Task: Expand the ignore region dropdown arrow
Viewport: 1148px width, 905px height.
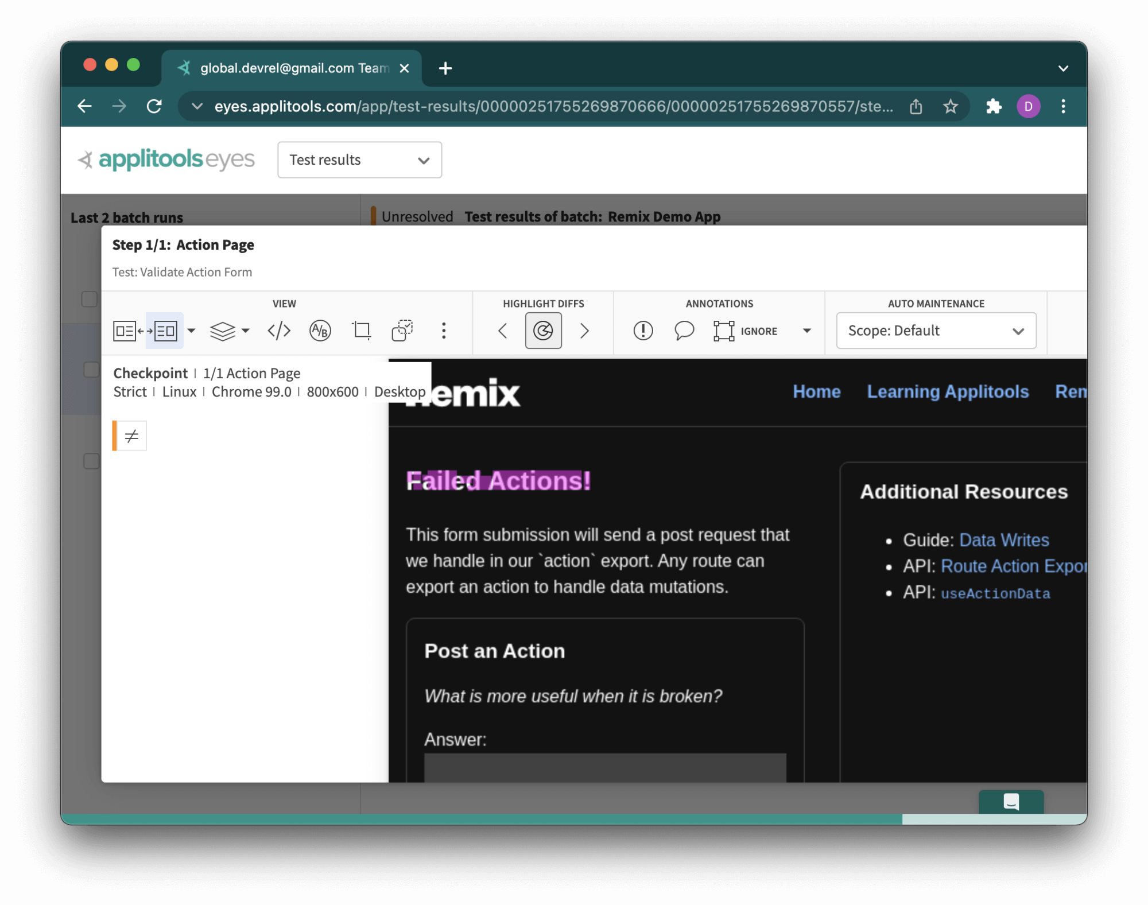Action: (x=807, y=331)
